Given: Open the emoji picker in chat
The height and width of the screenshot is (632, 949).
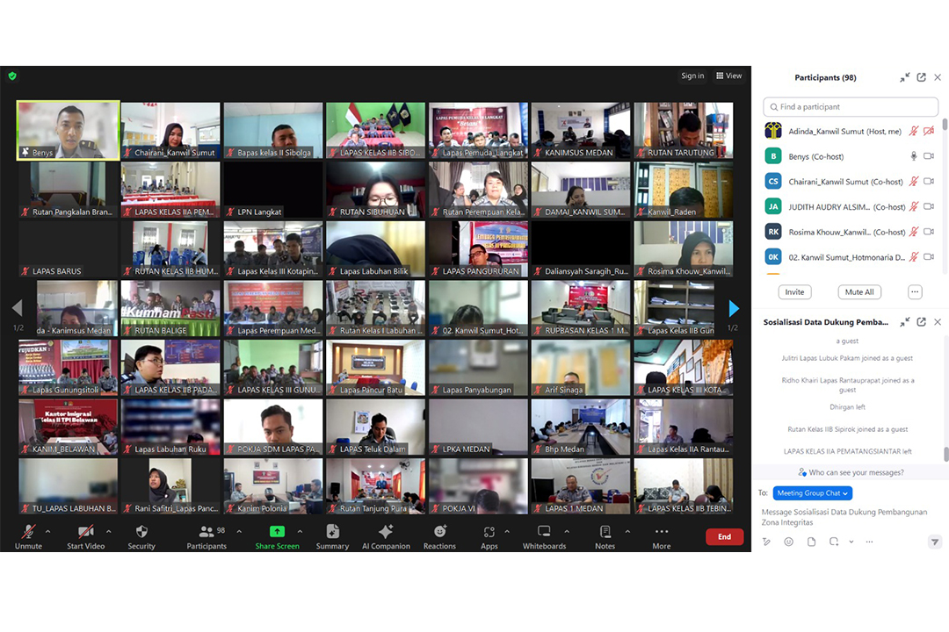Looking at the screenshot, I should coord(788,542).
